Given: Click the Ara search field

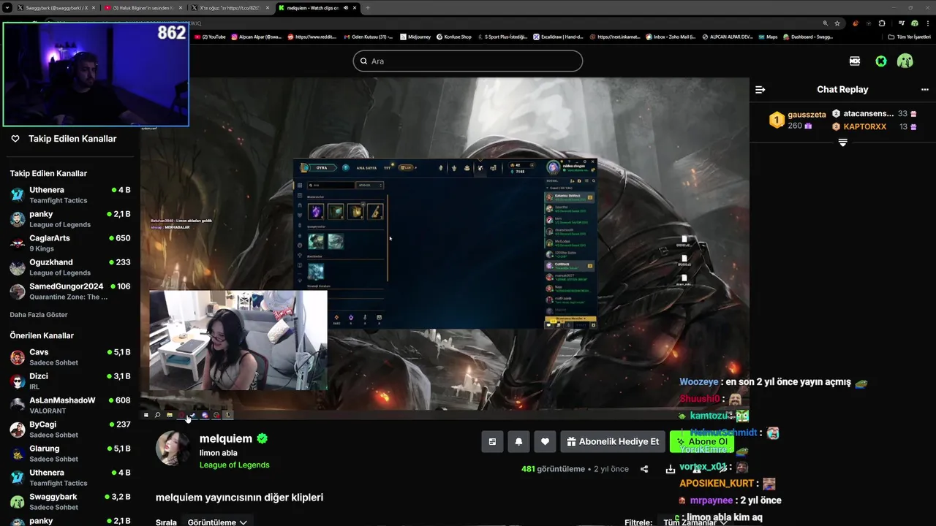Looking at the screenshot, I should coord(468,61).
